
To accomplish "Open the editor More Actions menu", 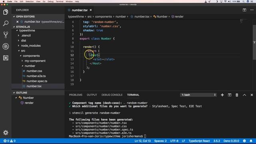I will coord(252,10).
